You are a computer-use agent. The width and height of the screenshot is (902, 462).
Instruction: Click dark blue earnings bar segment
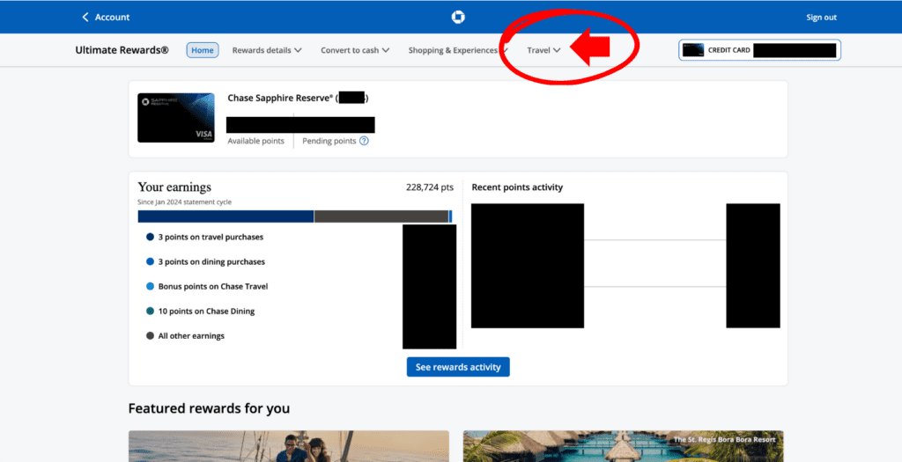pos(225,216)
